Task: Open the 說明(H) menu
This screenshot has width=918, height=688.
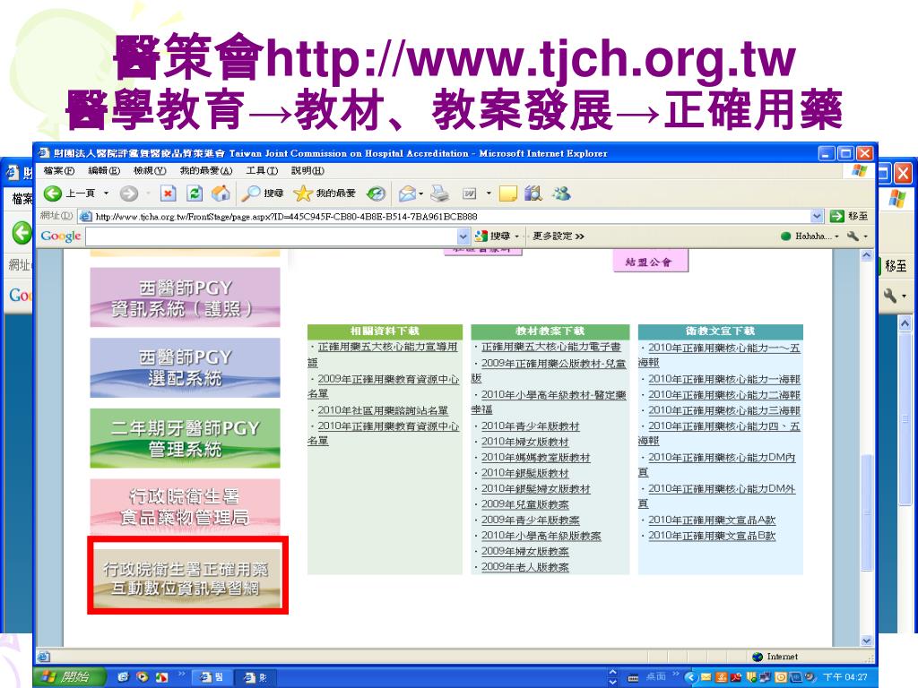Action: pos(308,171)
